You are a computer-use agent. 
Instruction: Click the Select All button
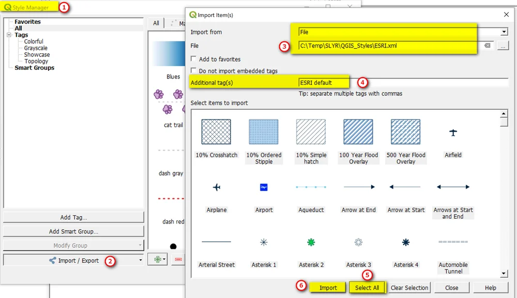[x=367, y=287]
